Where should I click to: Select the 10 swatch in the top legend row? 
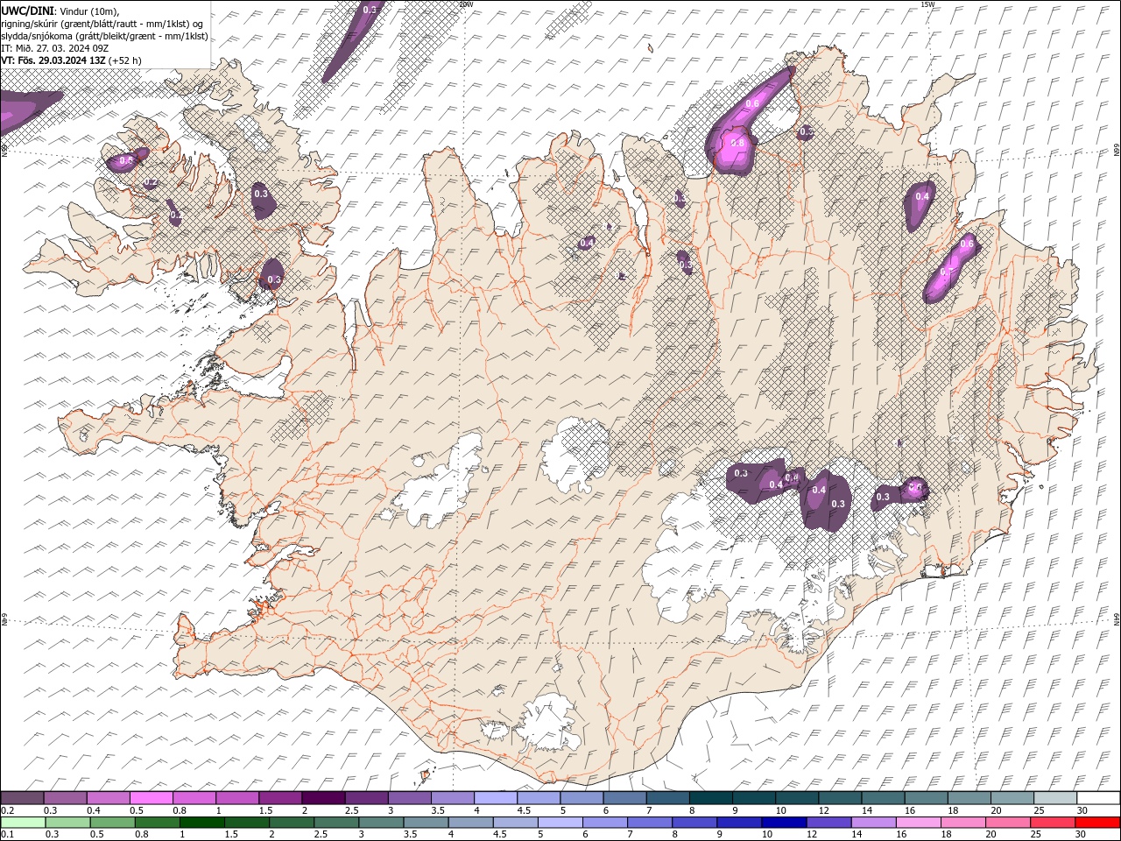[797, 798]
